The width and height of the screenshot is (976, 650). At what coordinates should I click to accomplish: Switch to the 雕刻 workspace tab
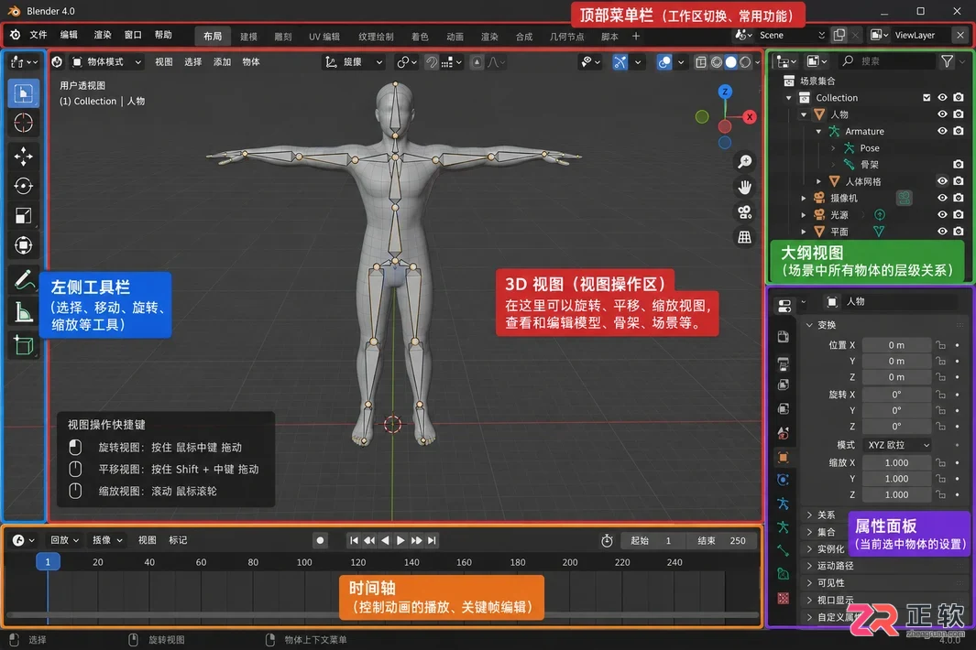click(x=283, y=37)
